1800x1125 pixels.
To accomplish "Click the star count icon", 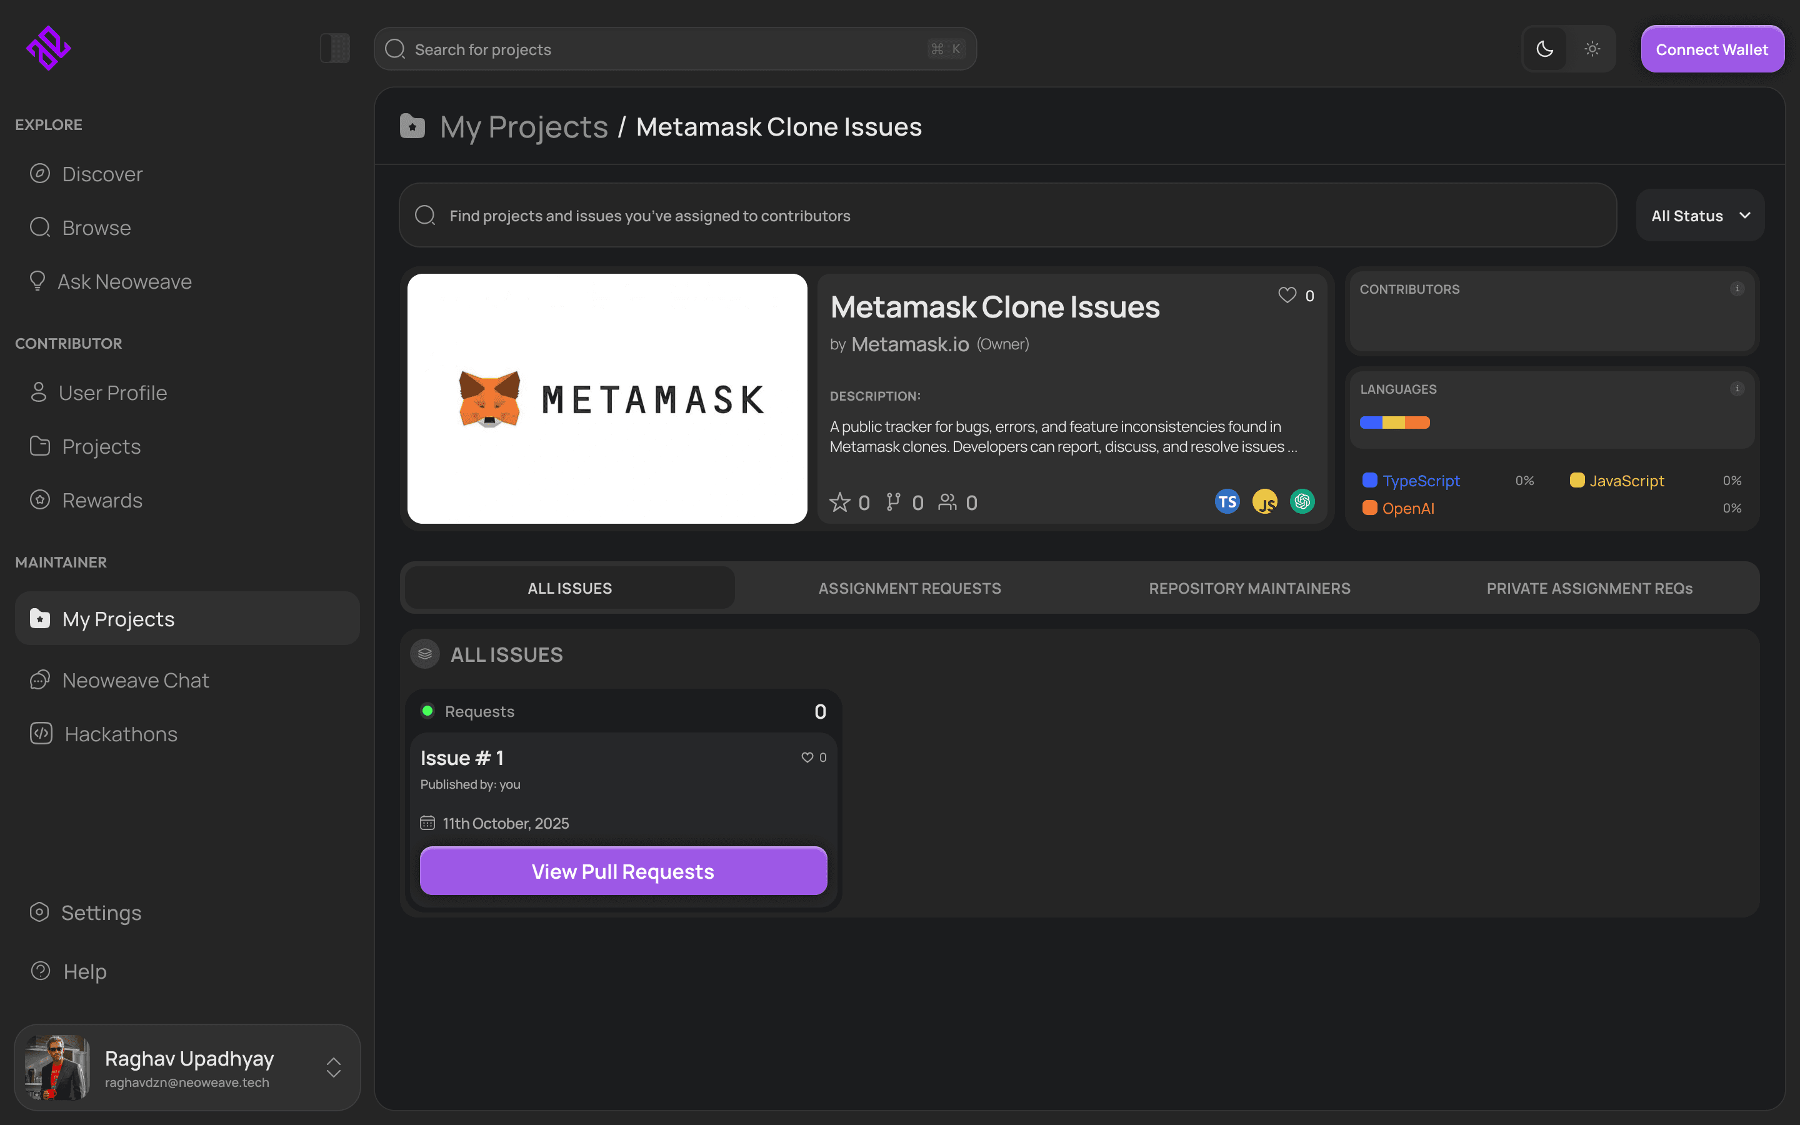I will point(840,502).
